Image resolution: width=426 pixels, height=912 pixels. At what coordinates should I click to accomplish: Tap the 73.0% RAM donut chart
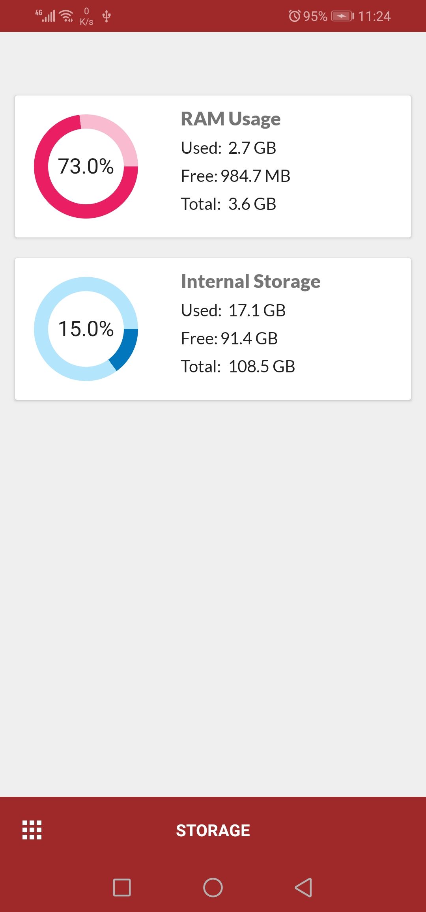click(x=86, y=166)
